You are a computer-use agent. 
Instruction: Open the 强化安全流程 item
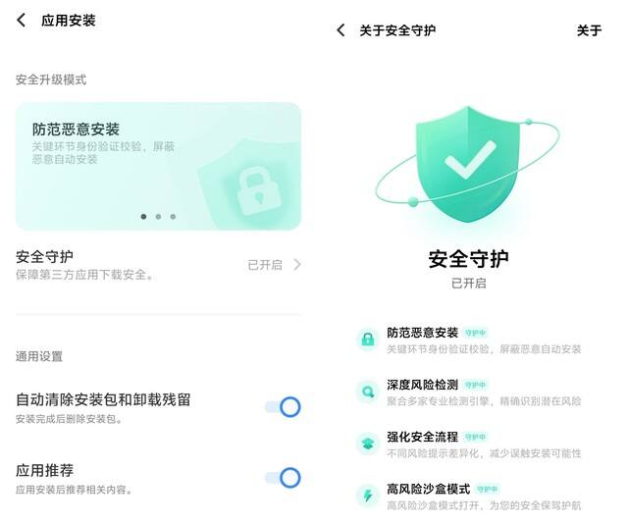point(469,445)
